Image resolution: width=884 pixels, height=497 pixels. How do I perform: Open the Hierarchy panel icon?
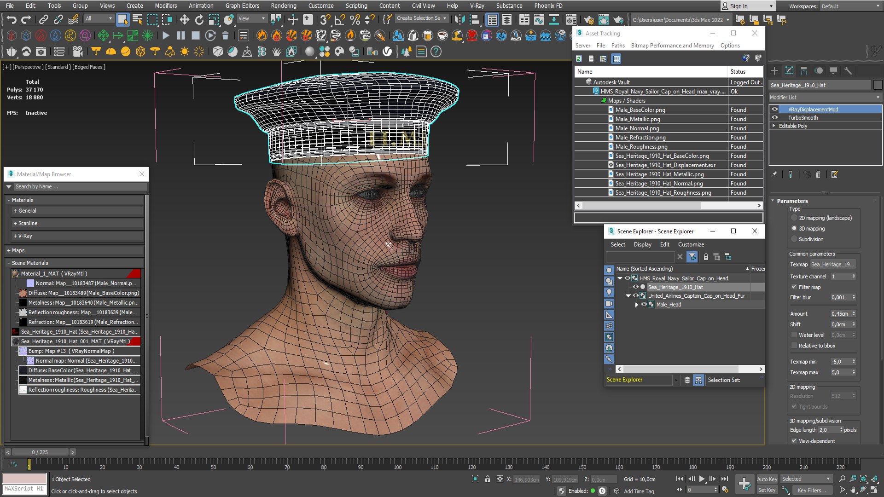click(804, 70)
